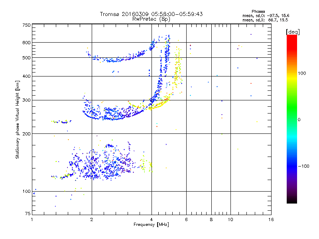Click the plot title 'Tromsø 20160309 05:58:00-05:59:43'
319x239 pixels.
[152, 14]
